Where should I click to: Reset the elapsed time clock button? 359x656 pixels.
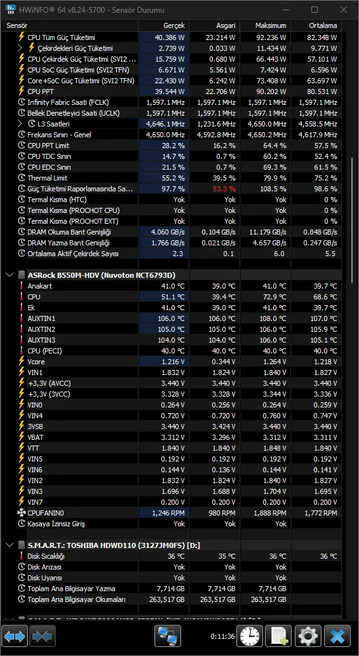pyautogui.click(x=250, y=636)
